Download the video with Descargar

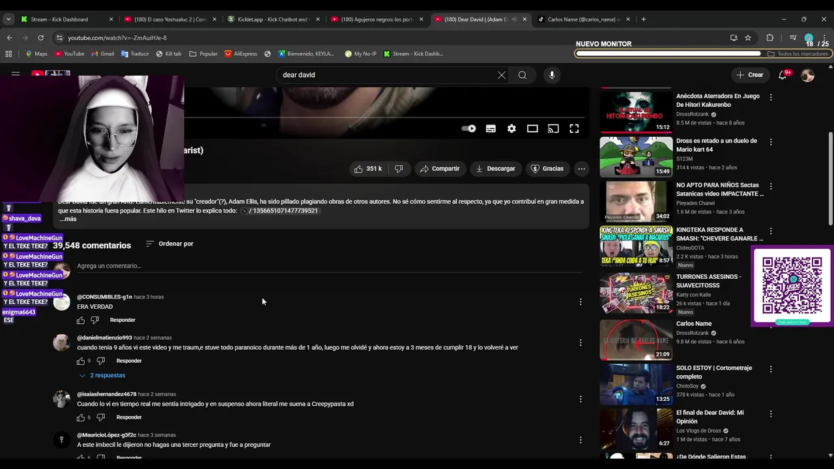[x=495, y=169]
